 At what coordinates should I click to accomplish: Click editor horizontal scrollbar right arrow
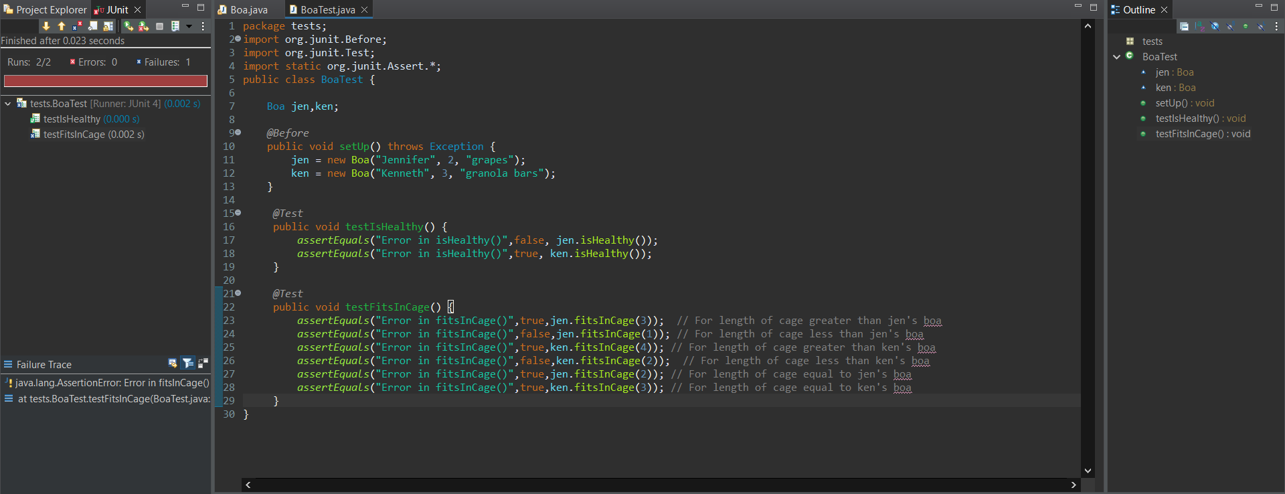[1074, 485]
